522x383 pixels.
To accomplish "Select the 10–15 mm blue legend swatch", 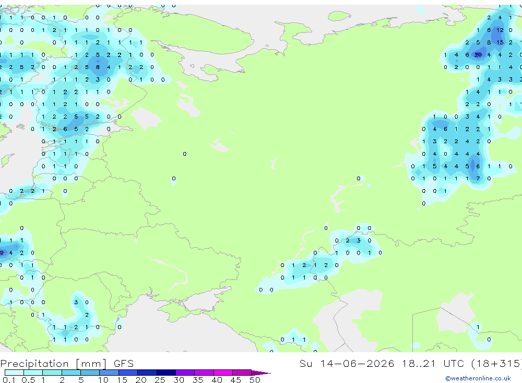I will [109, 373].
